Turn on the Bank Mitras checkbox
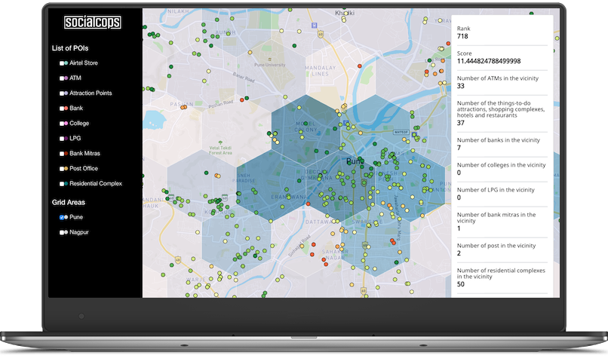 click(61, 154)
